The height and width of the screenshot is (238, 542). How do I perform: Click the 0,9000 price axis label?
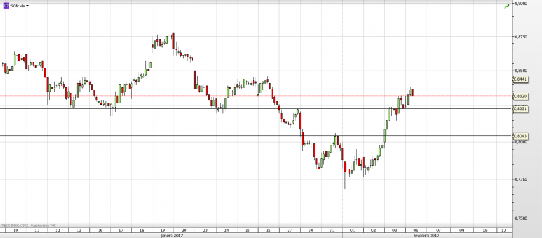pos(521,4)
